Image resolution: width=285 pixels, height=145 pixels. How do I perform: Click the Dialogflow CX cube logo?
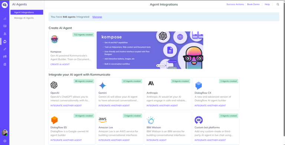[199, 86]
